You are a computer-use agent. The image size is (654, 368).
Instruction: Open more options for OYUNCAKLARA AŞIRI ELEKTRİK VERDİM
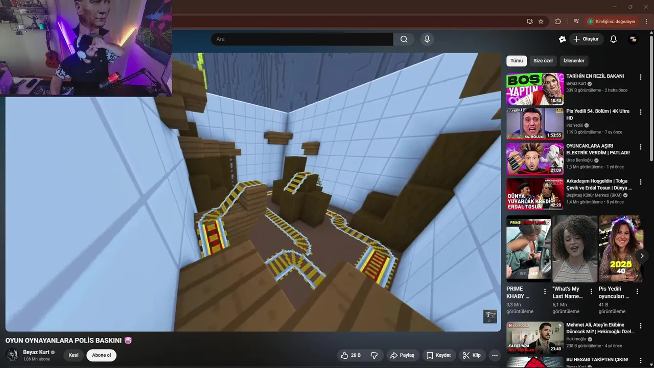pos(641,147)
